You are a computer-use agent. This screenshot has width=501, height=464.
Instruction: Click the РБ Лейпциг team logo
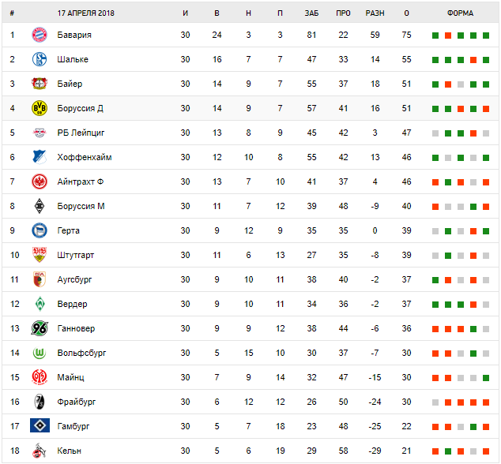click(40, 133)
